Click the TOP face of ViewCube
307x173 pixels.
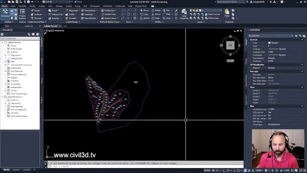click(x=230, y=45)
